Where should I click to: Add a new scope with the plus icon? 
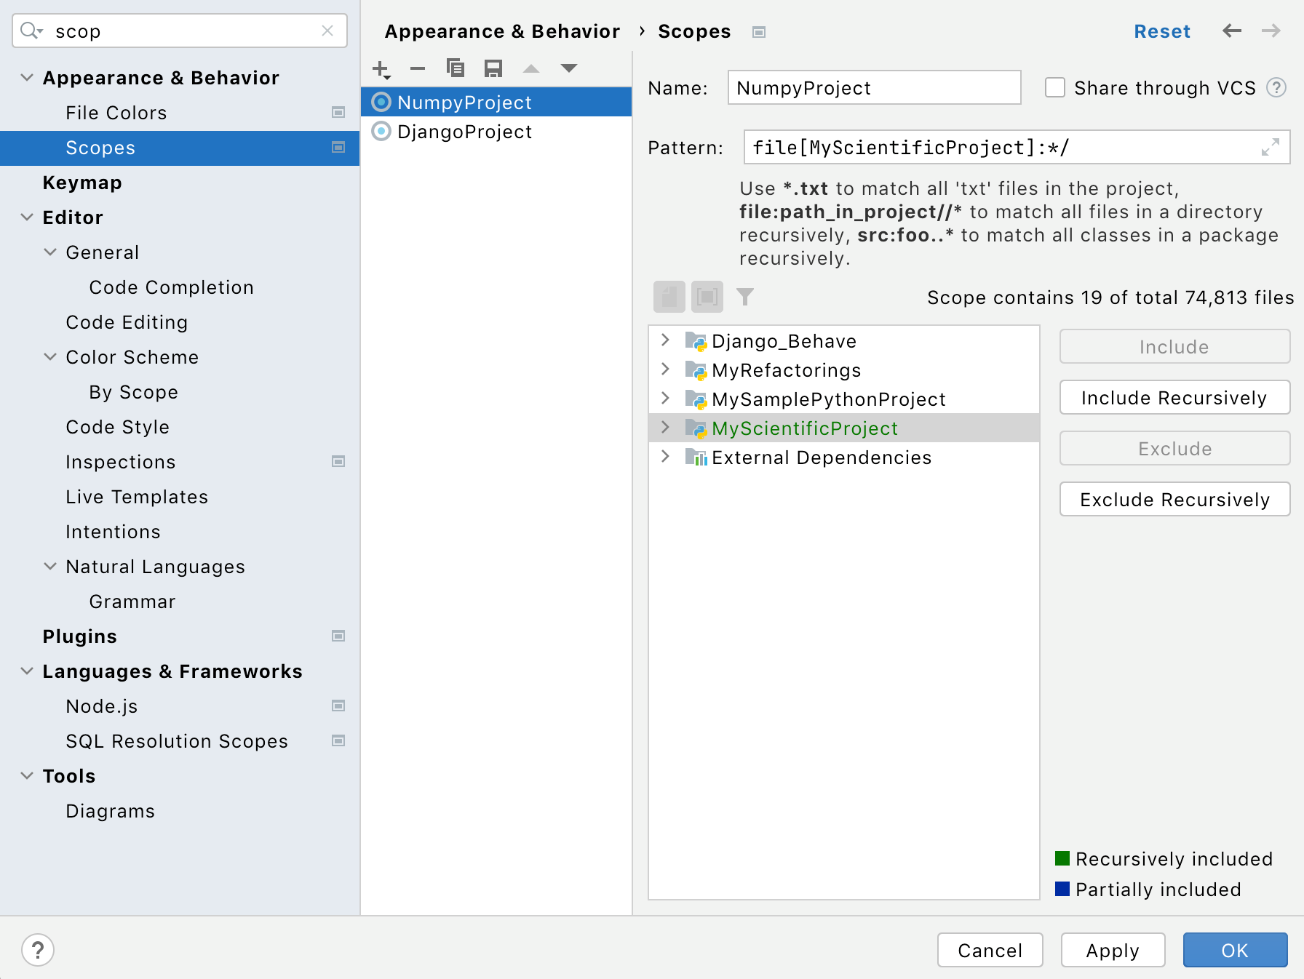click(381, 68)
